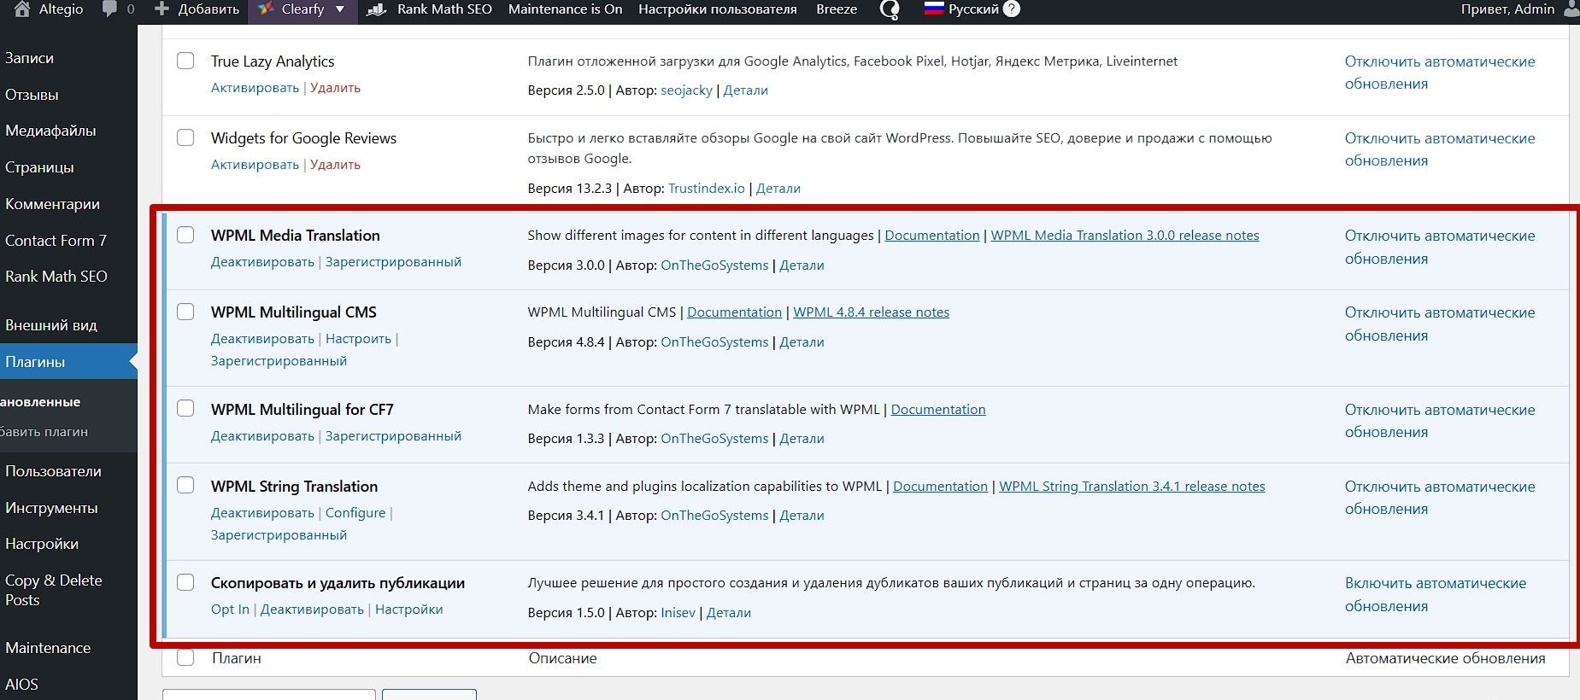Open the bulk actions dropdown below the table
The width and height of the screenshot is (1580, 700).
268,694
